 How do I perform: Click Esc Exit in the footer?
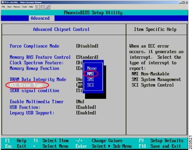coord(16,146)
